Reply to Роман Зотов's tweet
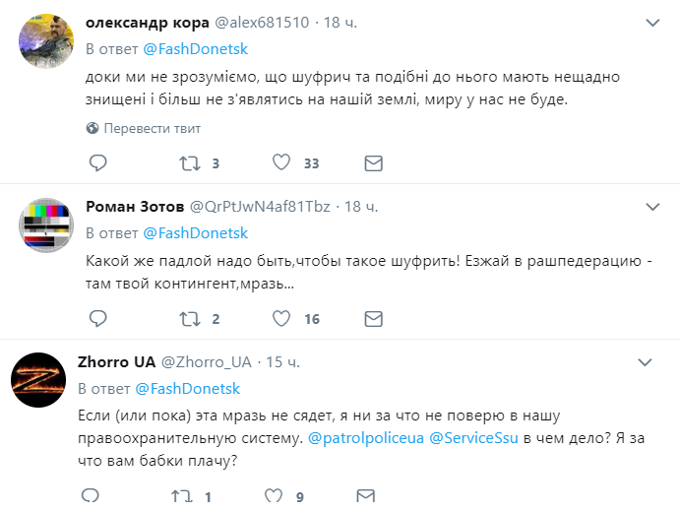The image size is (680, 512). (x=97, y=318)
